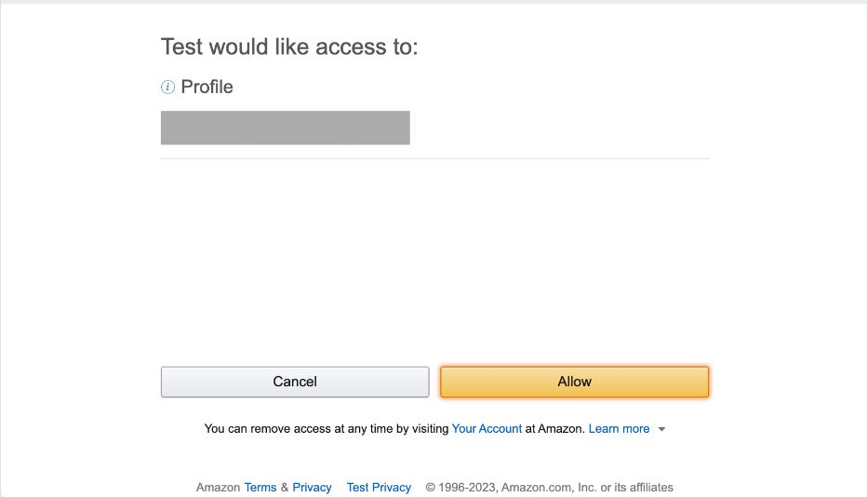Click the divider line under the profile box

(434, 159)
